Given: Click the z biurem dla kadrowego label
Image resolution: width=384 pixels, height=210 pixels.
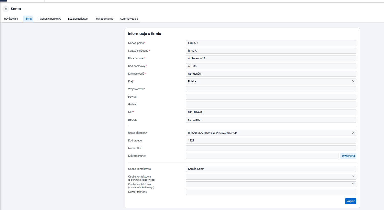Looking at the screenshot, I should [141, 187].
